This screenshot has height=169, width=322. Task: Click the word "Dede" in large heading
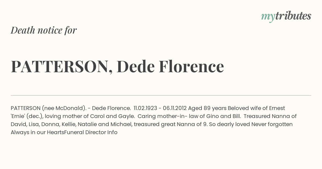pos(136,66)
